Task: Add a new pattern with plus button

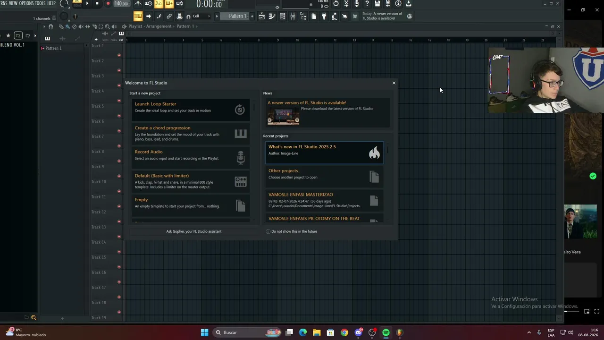Action: 252,16
